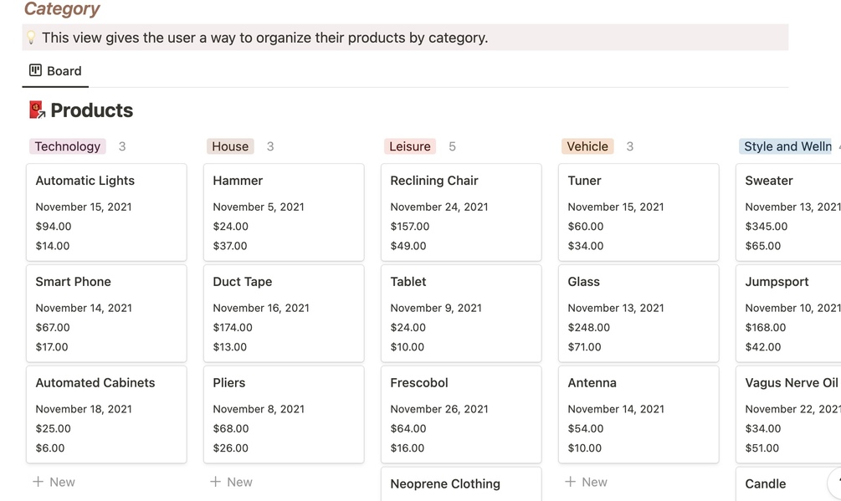841x501 pixels.
Task: Open the Duct Tape product card
Action: (x=284, y=314)
